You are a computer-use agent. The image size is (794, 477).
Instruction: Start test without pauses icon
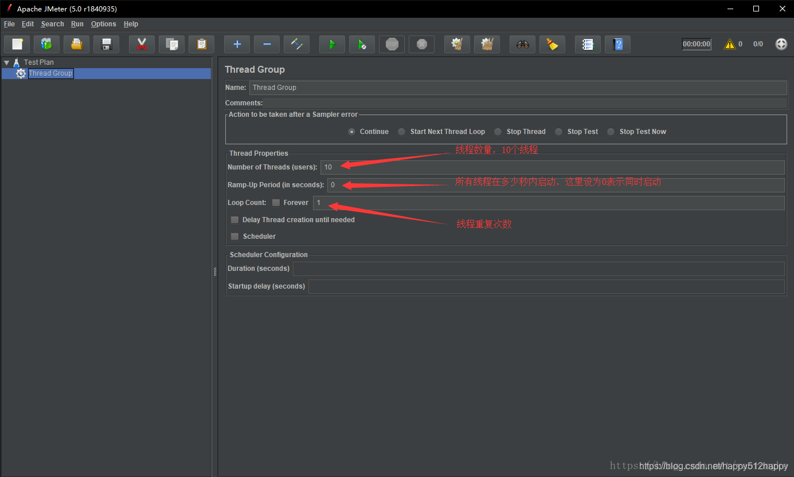pos(362,44)
